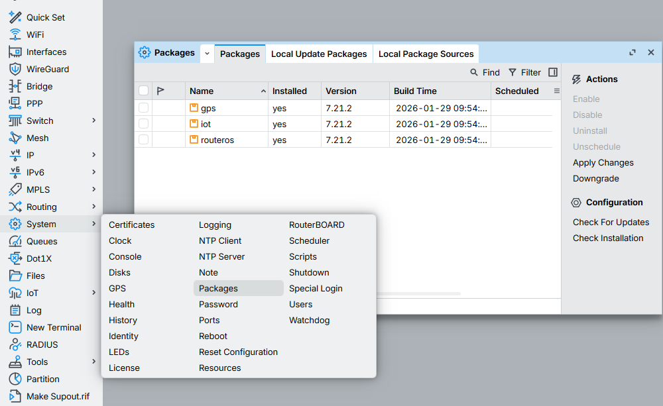Open the column settings menu icon
The image size is (663, 406).
[557, 91]
